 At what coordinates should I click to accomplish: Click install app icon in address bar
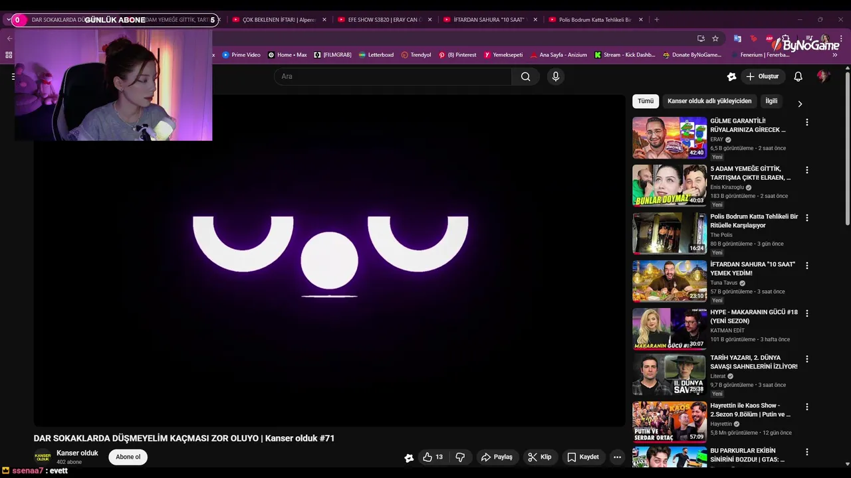click(701, 39)
